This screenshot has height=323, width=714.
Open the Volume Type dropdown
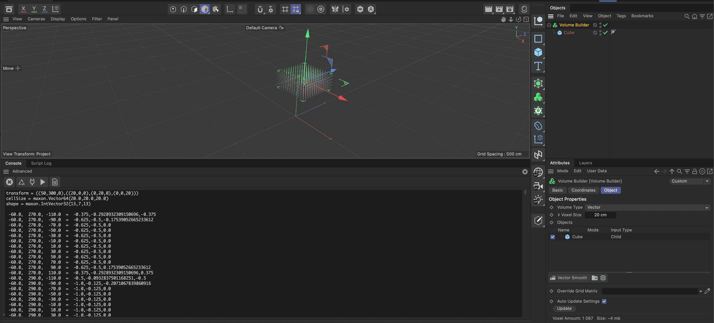647,207
